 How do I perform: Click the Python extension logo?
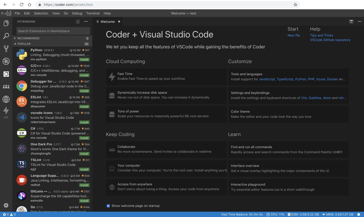click(x=22, y=54)
